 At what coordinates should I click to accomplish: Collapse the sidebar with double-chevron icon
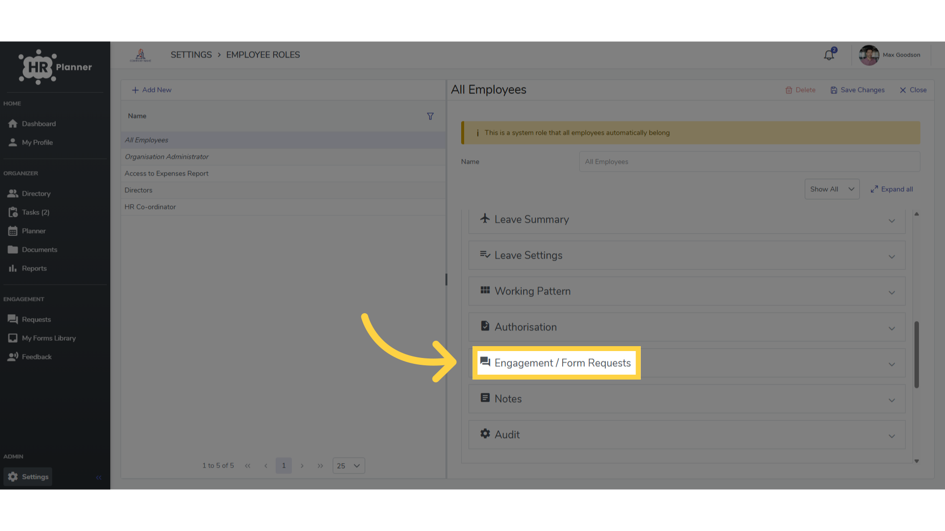click(x=99, y=477)
